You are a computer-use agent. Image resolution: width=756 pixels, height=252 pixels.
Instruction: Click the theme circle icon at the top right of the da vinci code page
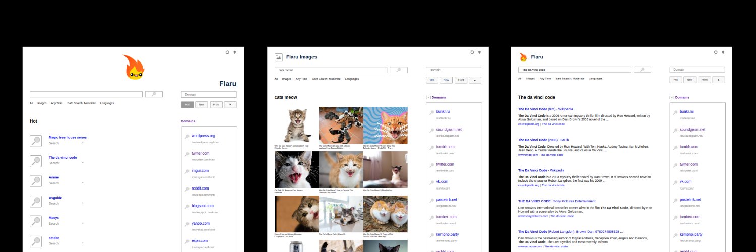(x=716, y=52)
